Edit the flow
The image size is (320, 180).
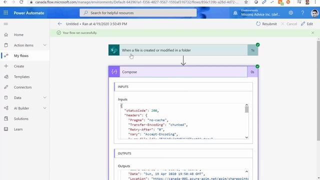coord(307,24)
